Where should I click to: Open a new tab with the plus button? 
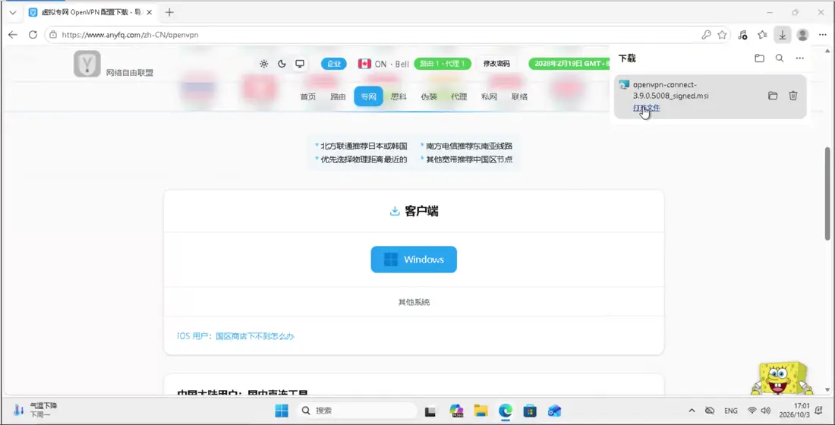coord(169,12)
